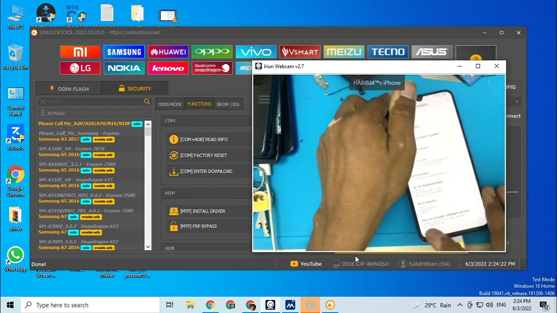The height and width of the screenshot is (313, 557).
Task: Open the All Model dropdown
Action: pyautogui.click(x=94, y=113)
